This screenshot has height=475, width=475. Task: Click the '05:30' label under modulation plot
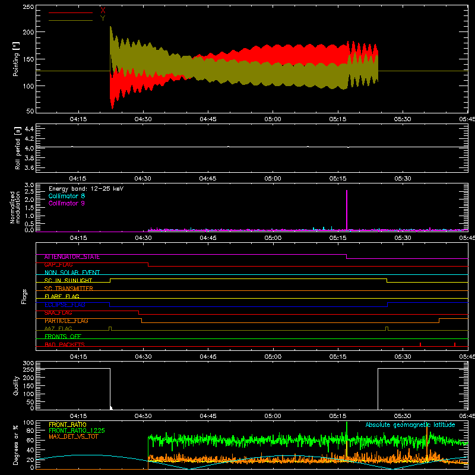(x=403, y=238)
